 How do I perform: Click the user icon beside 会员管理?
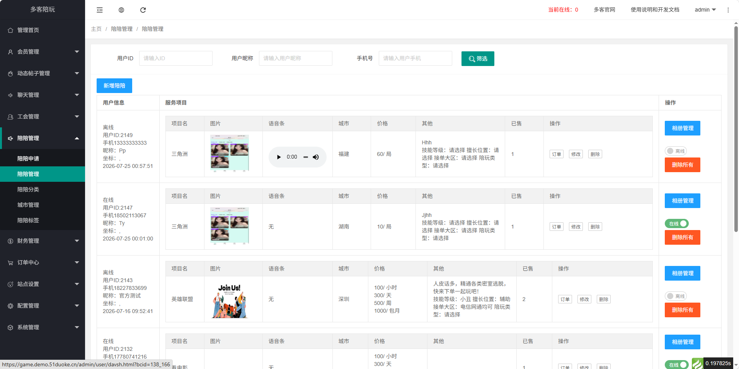tap(10, 52)
